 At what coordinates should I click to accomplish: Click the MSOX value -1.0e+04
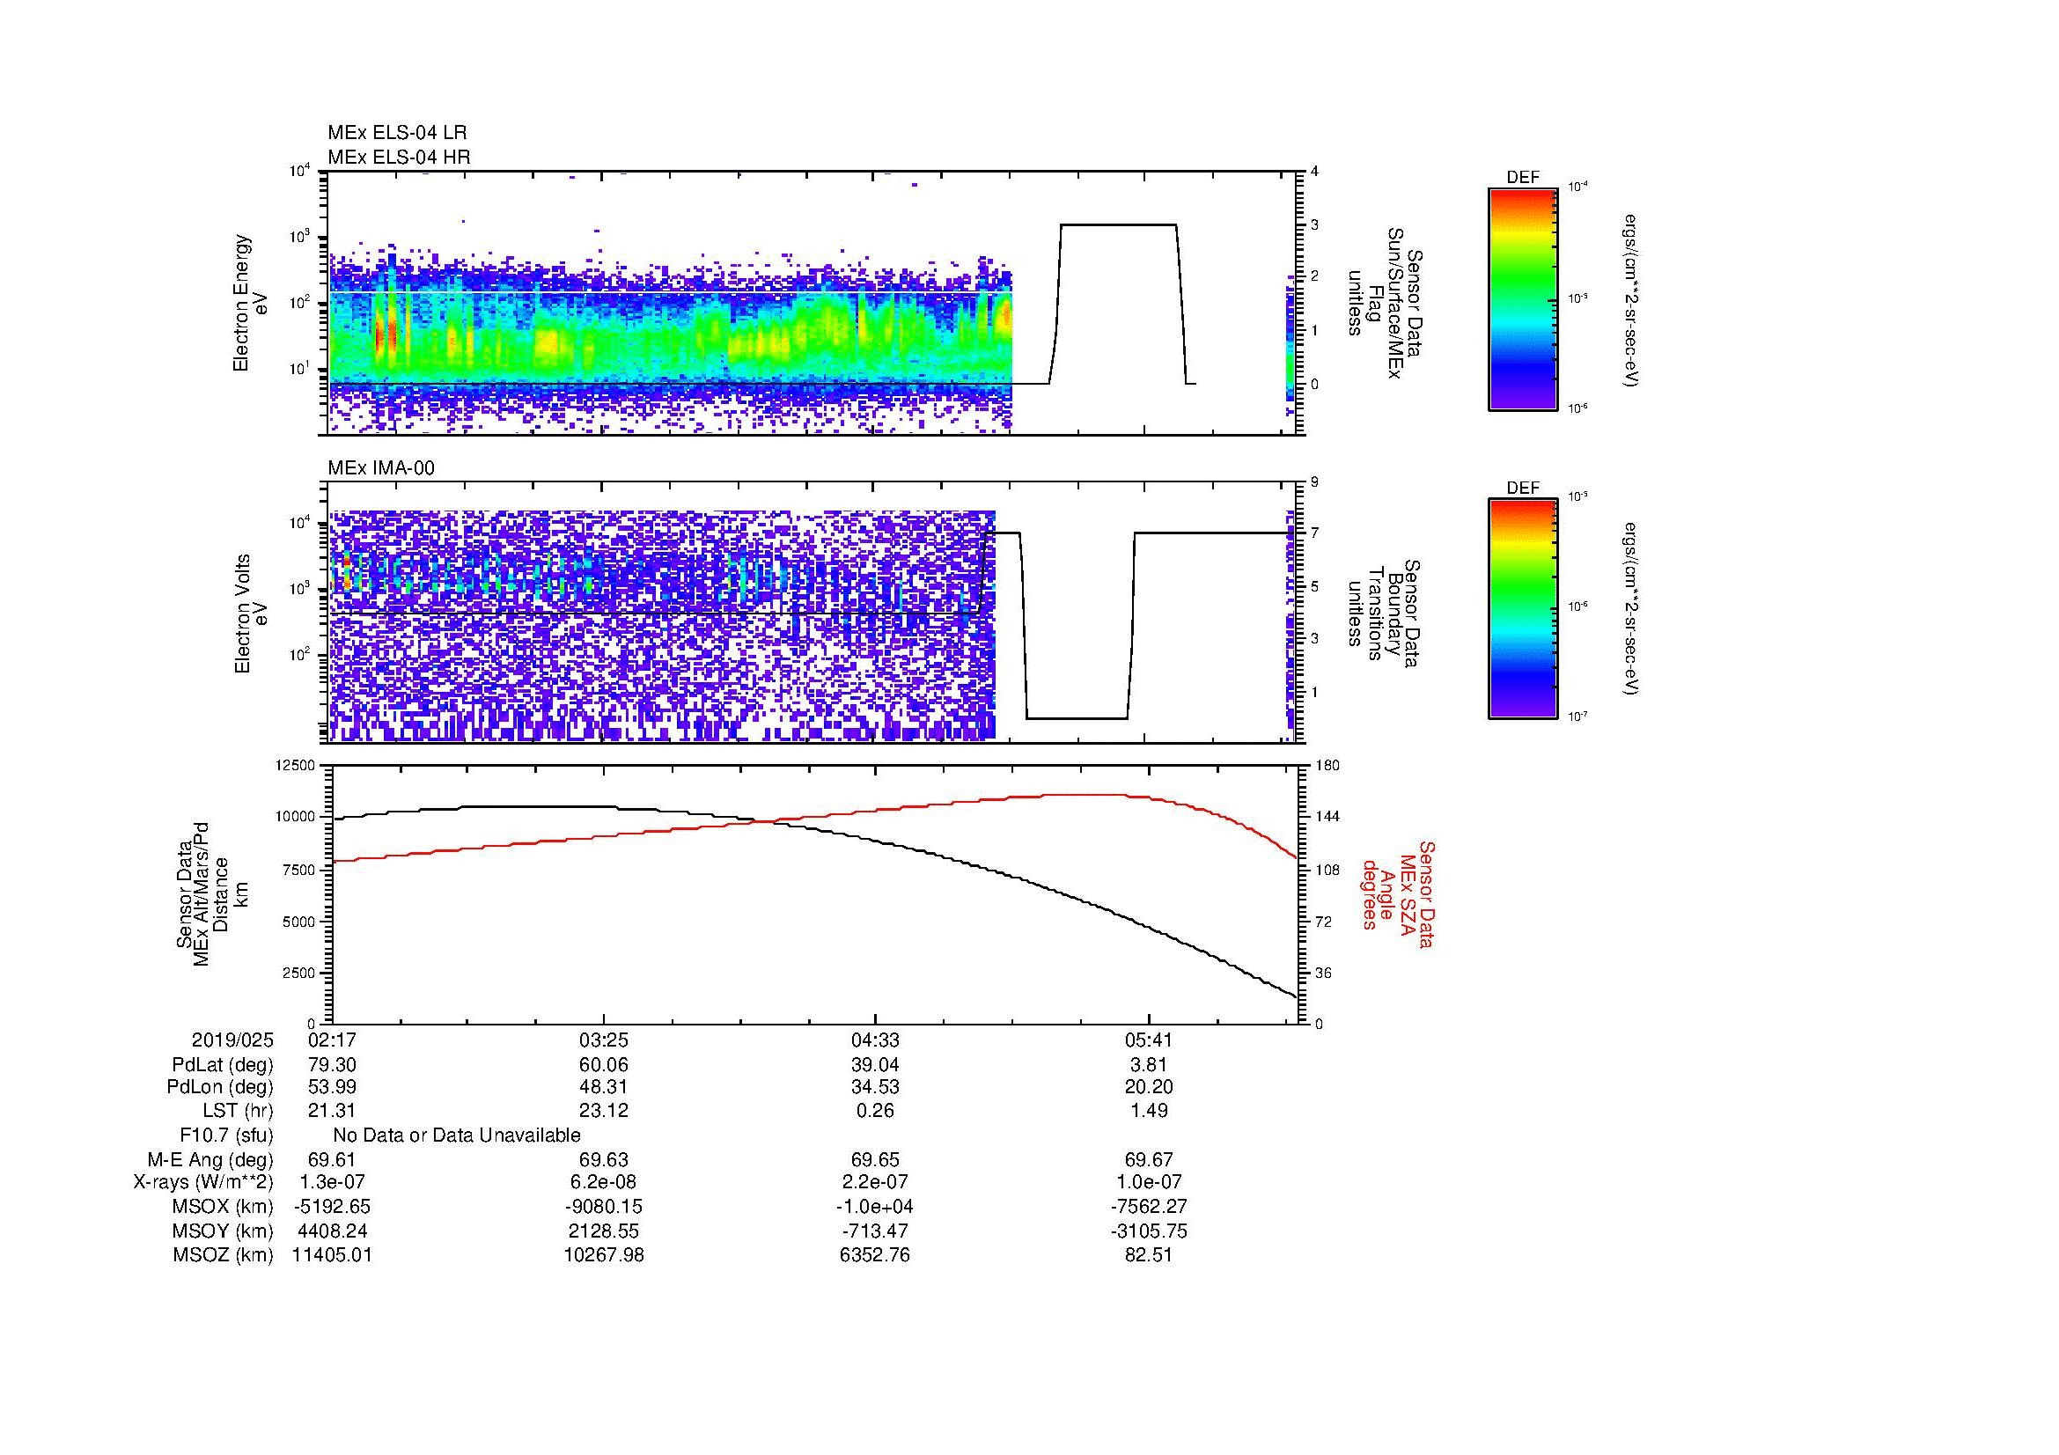pyautogui.click(x=875, y=1207)
